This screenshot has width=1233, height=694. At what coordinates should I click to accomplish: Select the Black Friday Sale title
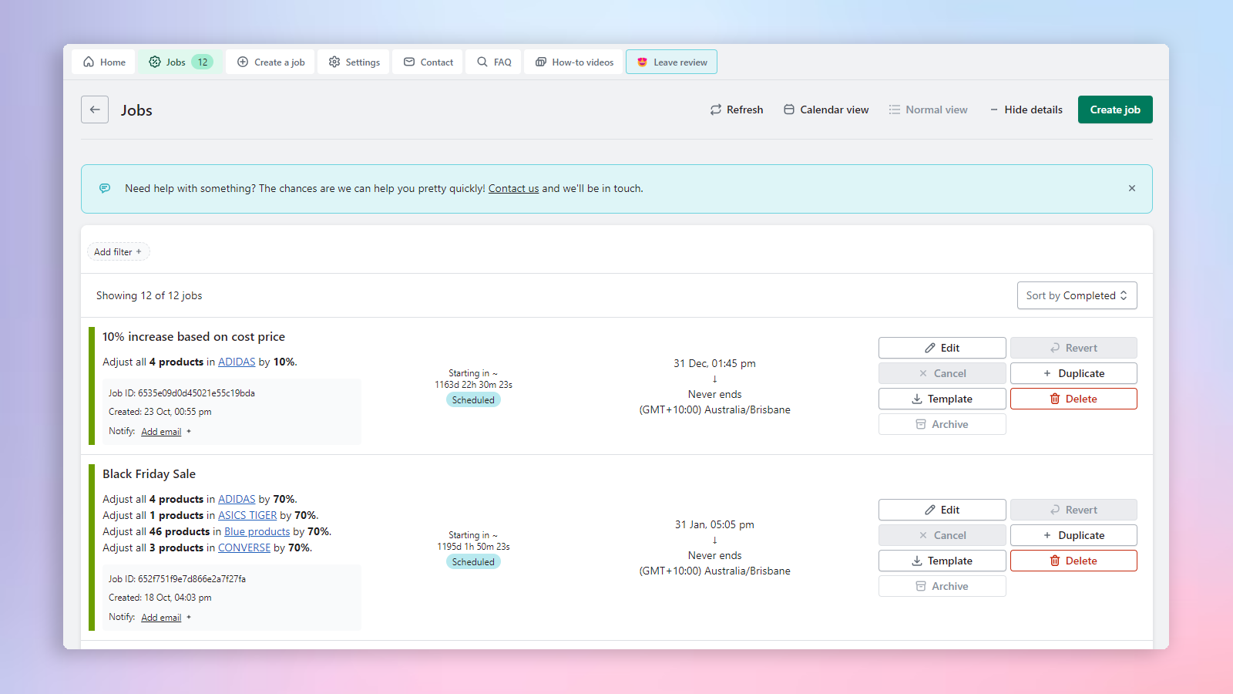(149, 474)
